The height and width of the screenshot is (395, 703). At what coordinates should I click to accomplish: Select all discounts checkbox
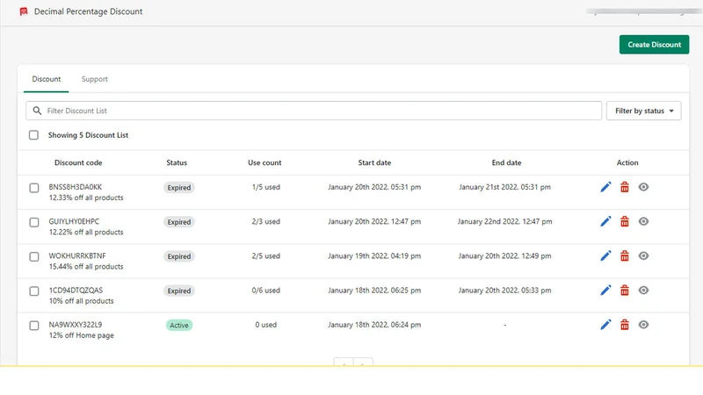tap(33, 135)
